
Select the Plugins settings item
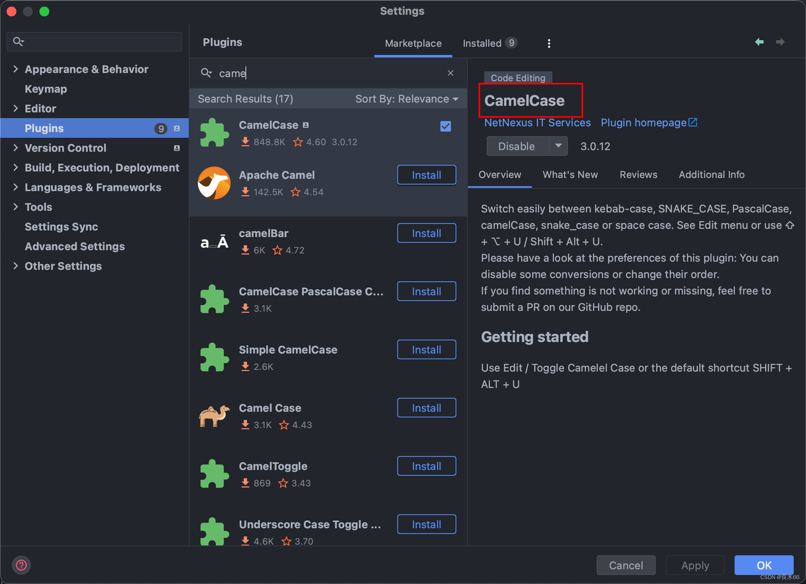95,128
